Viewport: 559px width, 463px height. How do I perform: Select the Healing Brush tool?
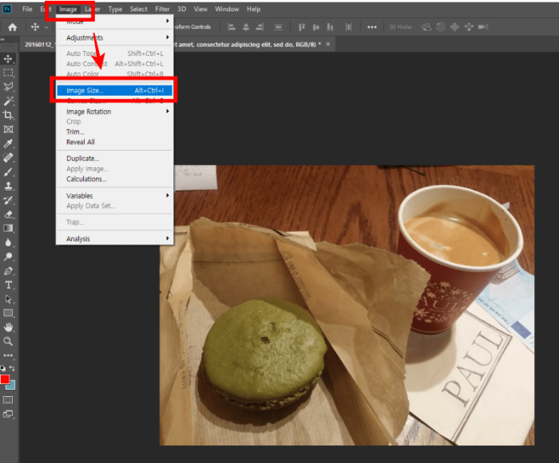(8, 158)
